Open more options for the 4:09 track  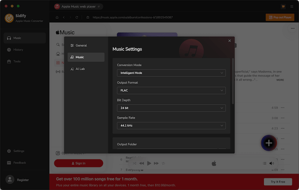[x=283, y=170]
